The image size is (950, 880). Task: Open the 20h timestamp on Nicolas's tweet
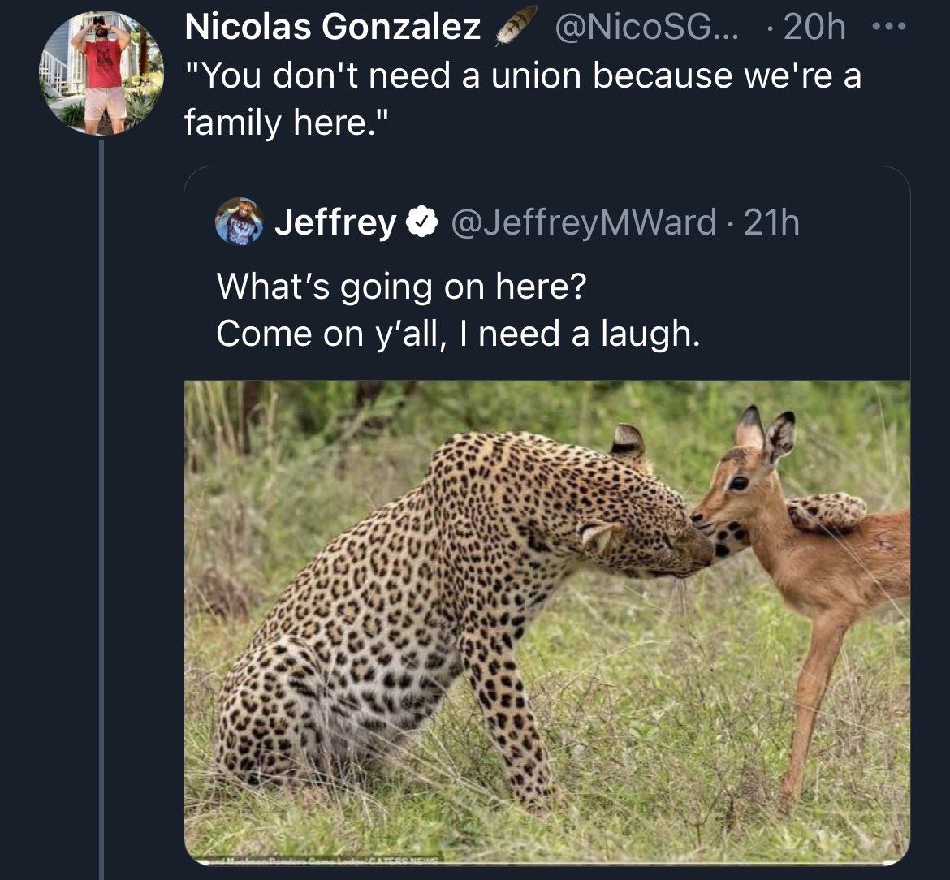coord(816,25)
